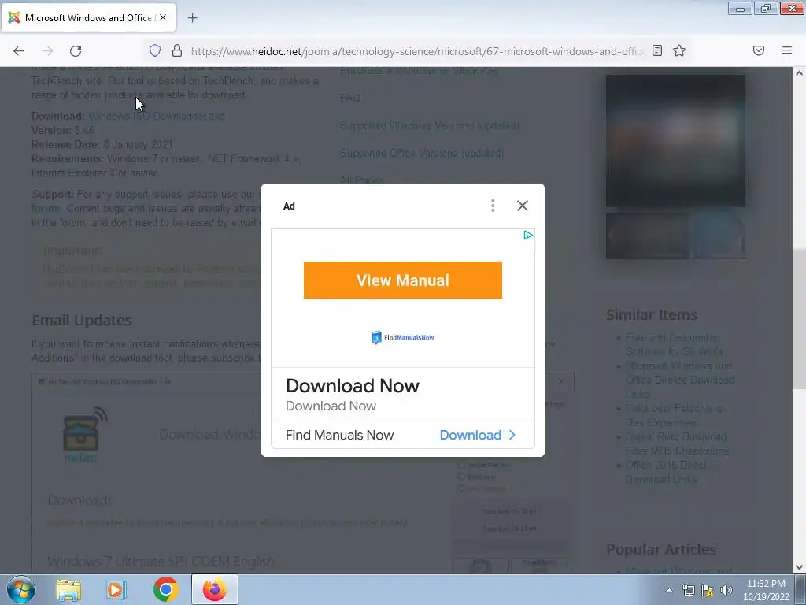Open the ad options three-dot menu
The height and width of the screenshot is (605, 806).
493,206
